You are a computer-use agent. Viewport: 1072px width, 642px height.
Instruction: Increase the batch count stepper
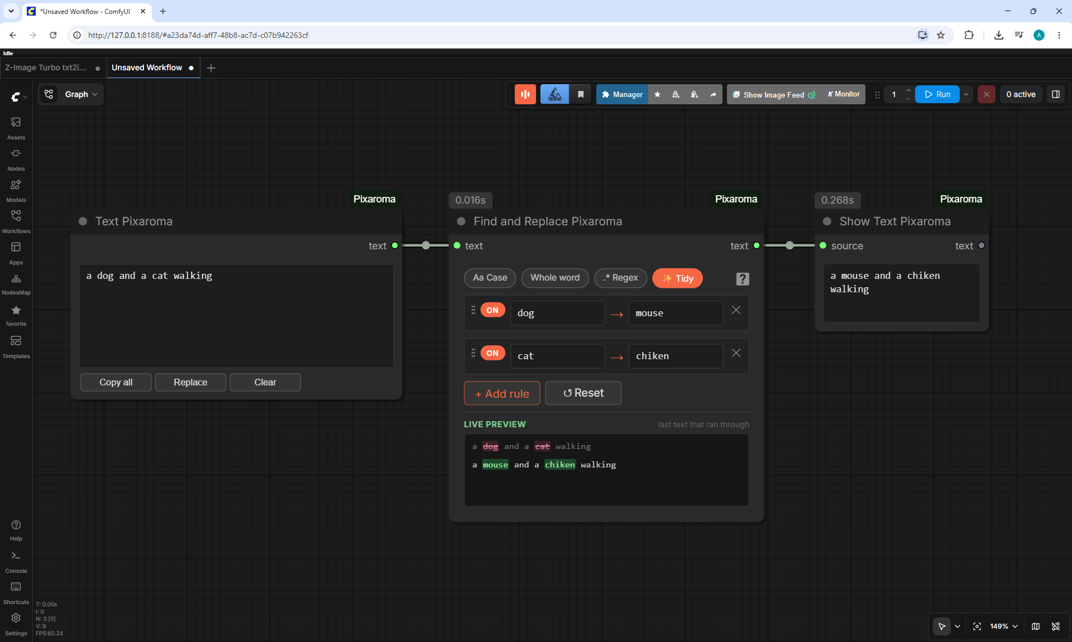coord(908,90)
